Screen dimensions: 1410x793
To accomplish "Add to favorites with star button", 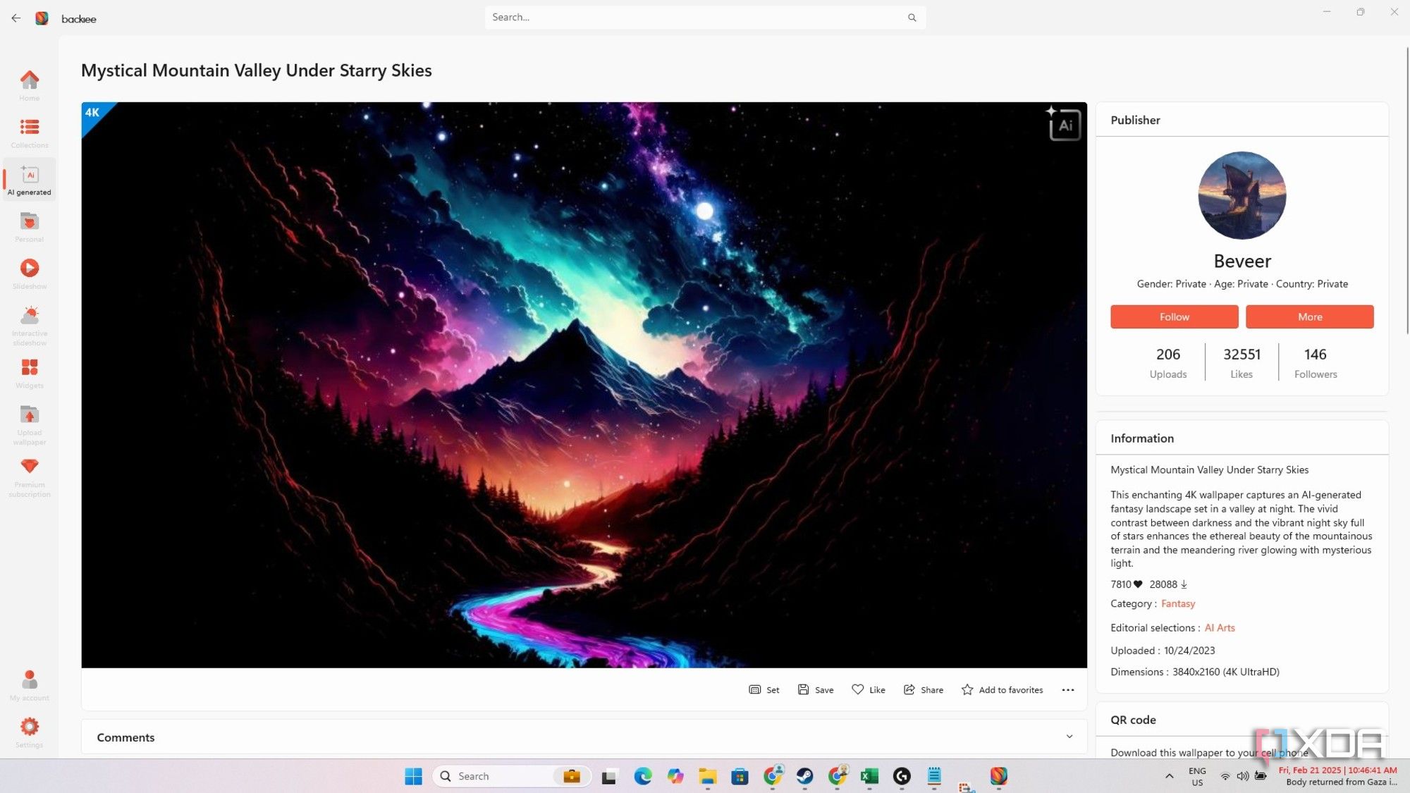I will (1002, 689).
